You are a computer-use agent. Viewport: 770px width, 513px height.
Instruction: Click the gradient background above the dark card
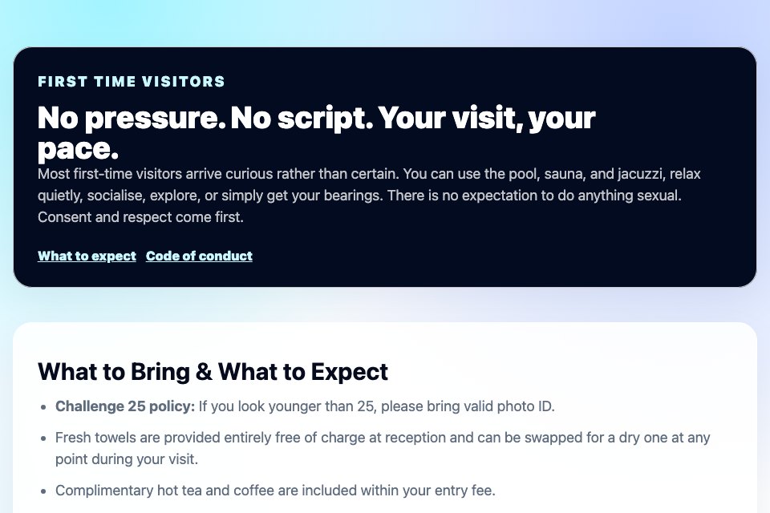click(385, 22)
